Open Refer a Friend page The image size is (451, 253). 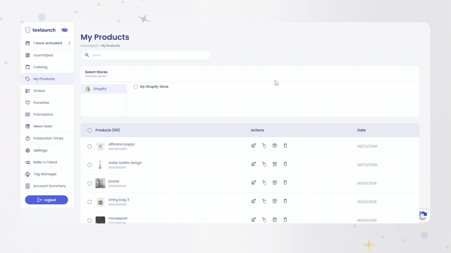pyautogui.click(x=47, y=162)
